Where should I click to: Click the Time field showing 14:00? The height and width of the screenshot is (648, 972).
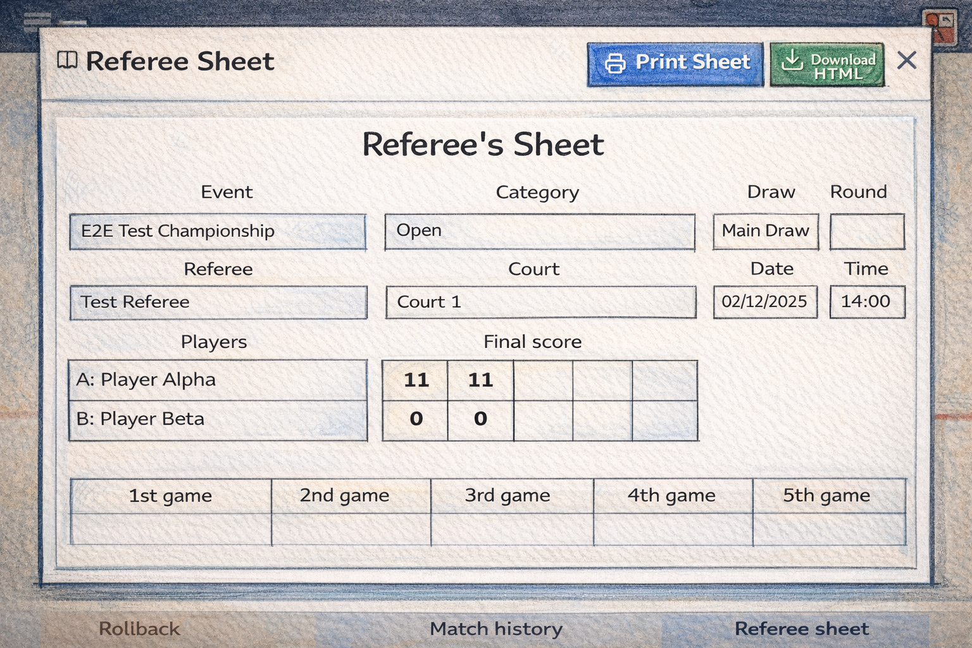click(x=867, y=302)
